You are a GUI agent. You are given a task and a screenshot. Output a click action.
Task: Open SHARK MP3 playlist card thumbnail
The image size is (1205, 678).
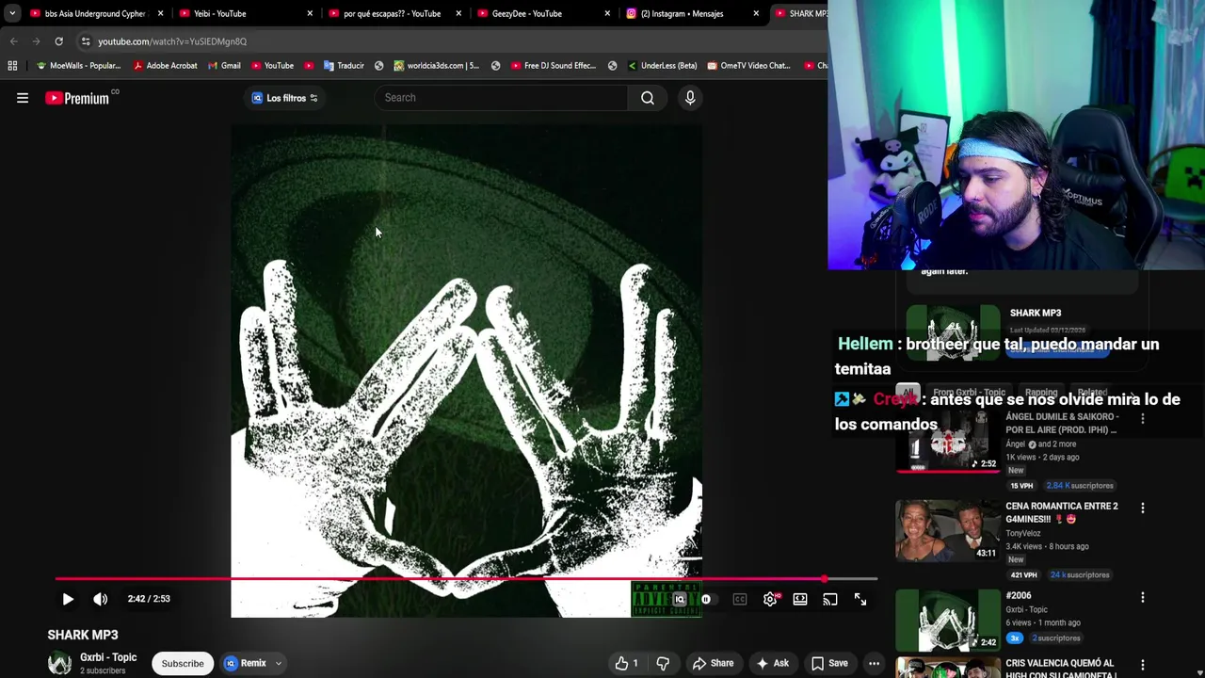(x=953, y=331)
